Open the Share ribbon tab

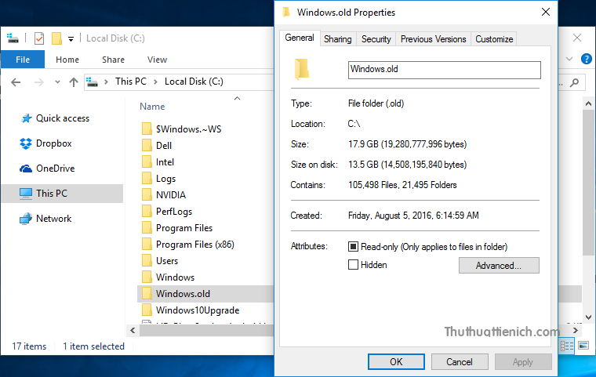[113, 60]
